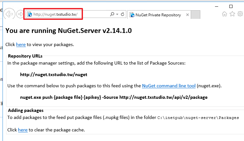The height and width of the screenshot is (141, 244).
Task: Click the Adding packages section title
Action: point(26,110)
